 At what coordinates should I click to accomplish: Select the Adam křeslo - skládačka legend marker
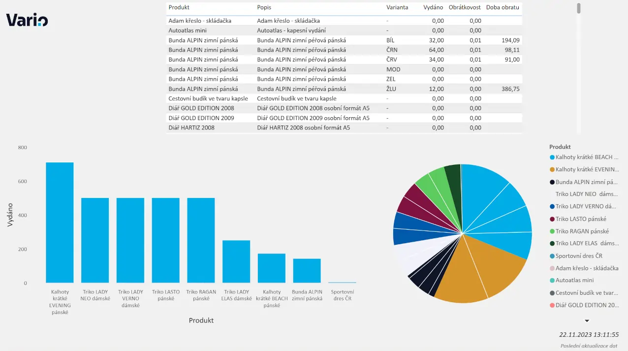point(552,268)
